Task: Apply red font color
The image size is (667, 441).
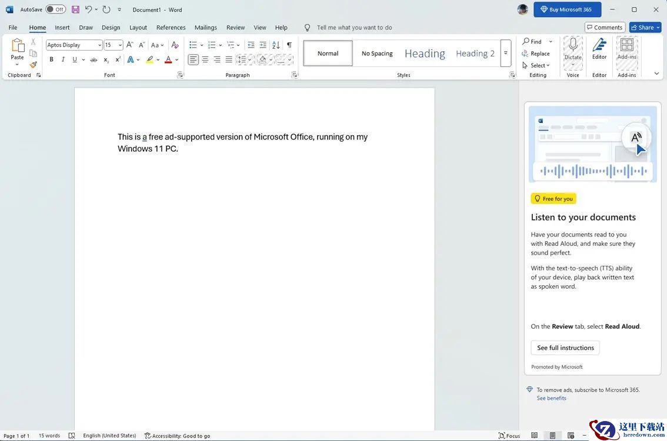Action: point(168,59)
